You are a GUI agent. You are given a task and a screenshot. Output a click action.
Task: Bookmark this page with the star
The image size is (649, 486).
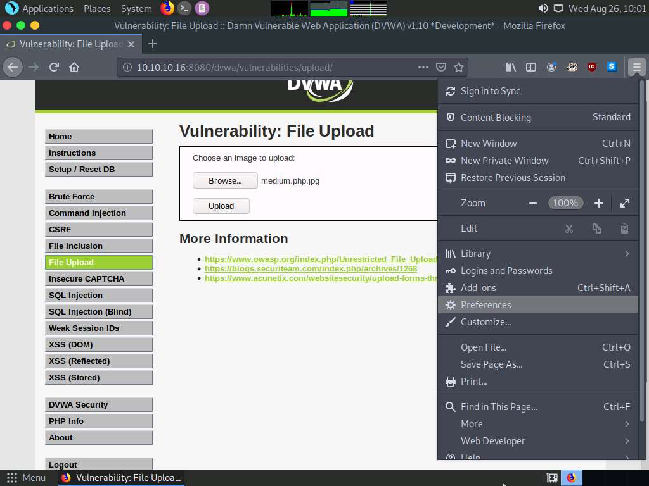[458, 66]
